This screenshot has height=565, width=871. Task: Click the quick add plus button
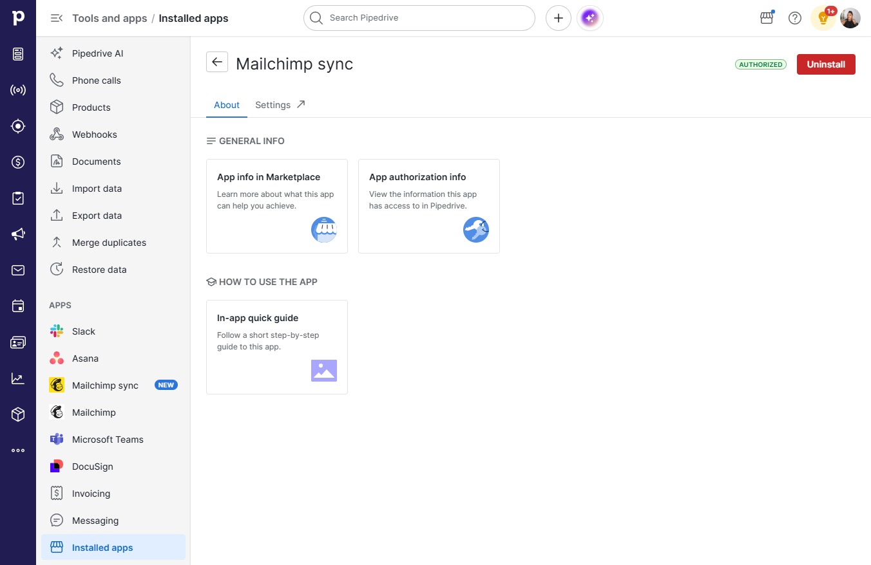point(559,18)
